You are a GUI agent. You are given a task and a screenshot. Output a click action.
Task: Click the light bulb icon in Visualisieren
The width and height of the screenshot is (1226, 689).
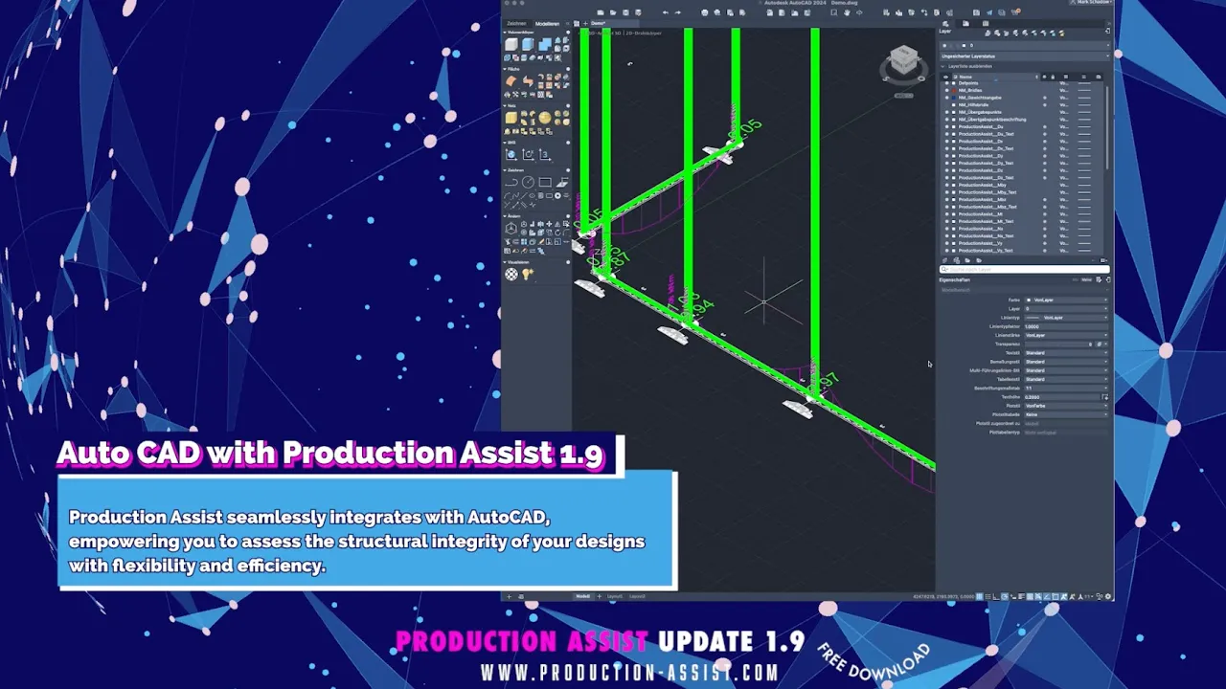(x=528, y=274)
